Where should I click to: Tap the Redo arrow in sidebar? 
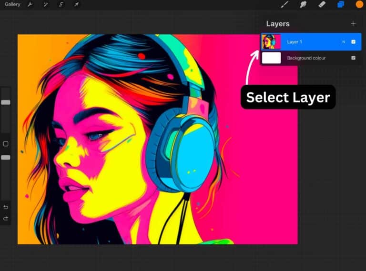pos(6,219)
